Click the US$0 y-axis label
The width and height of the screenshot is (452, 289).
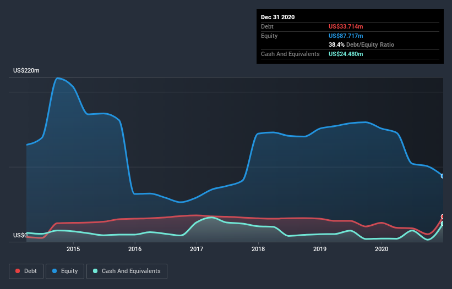coord(20,235)
